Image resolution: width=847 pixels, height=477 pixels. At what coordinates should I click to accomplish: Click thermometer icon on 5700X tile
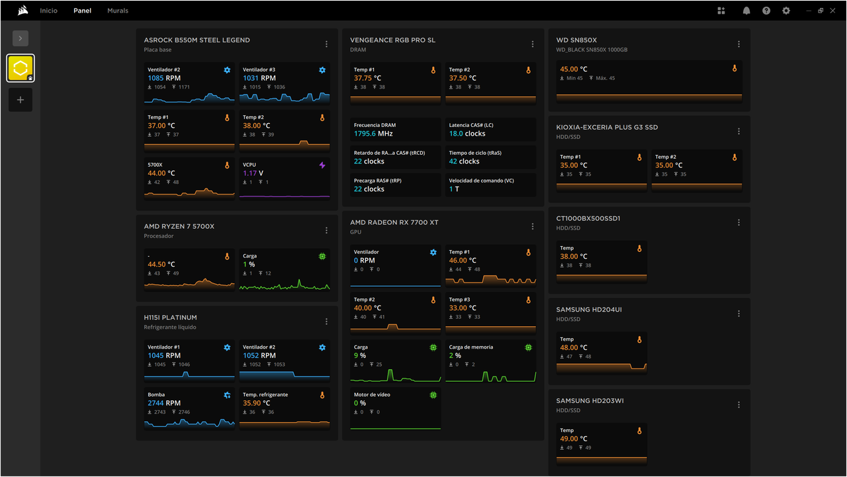click(x=227, y=165)
